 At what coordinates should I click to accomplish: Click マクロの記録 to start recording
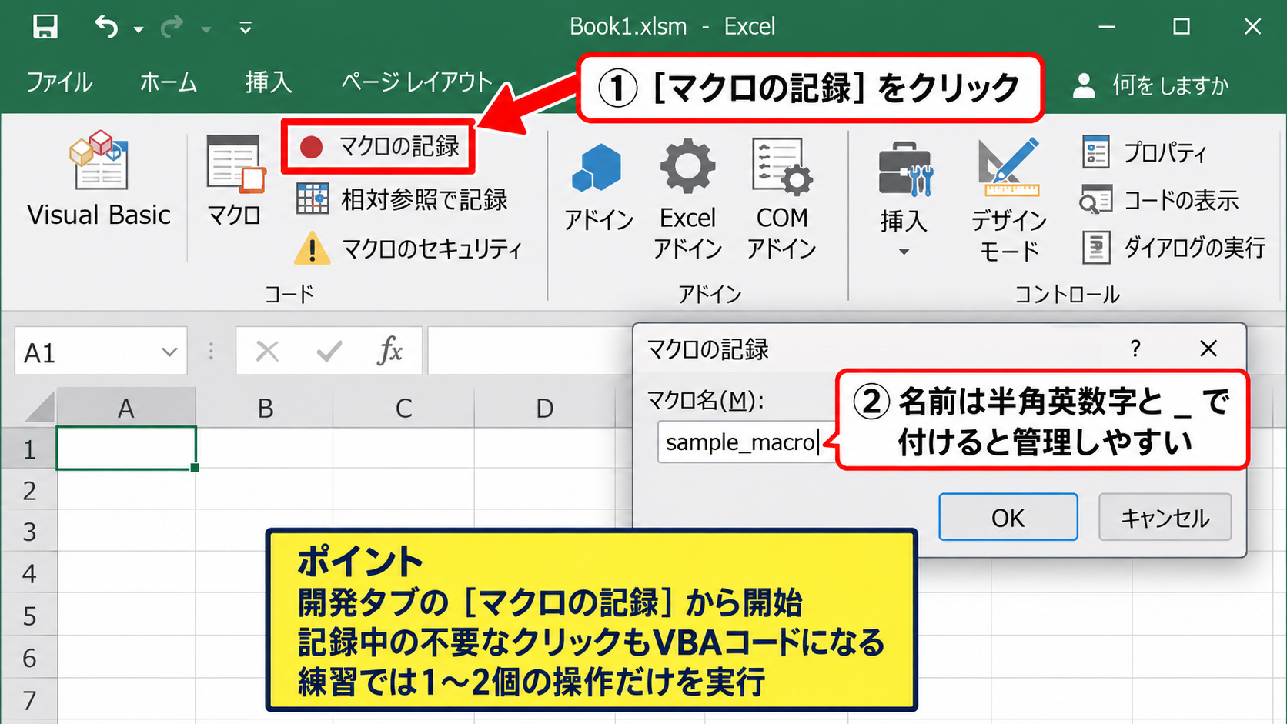(378, 146)
